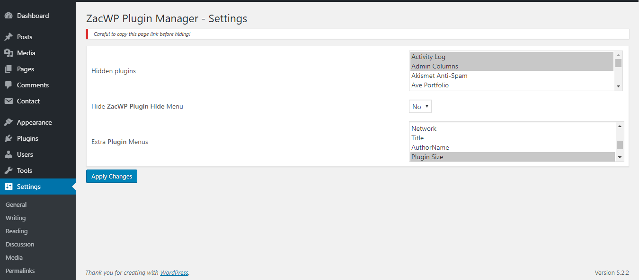Click the Apply Changes button
Image resolution: width=639 pixels, height=280 pixels.
[112, 176]
